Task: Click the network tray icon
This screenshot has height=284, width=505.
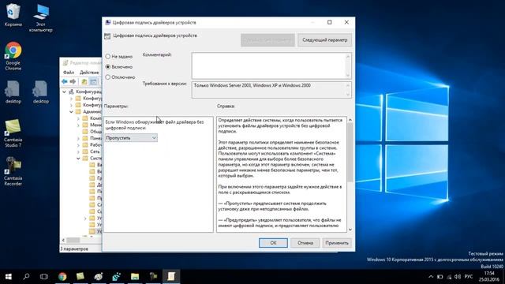Action: point(449,277)
